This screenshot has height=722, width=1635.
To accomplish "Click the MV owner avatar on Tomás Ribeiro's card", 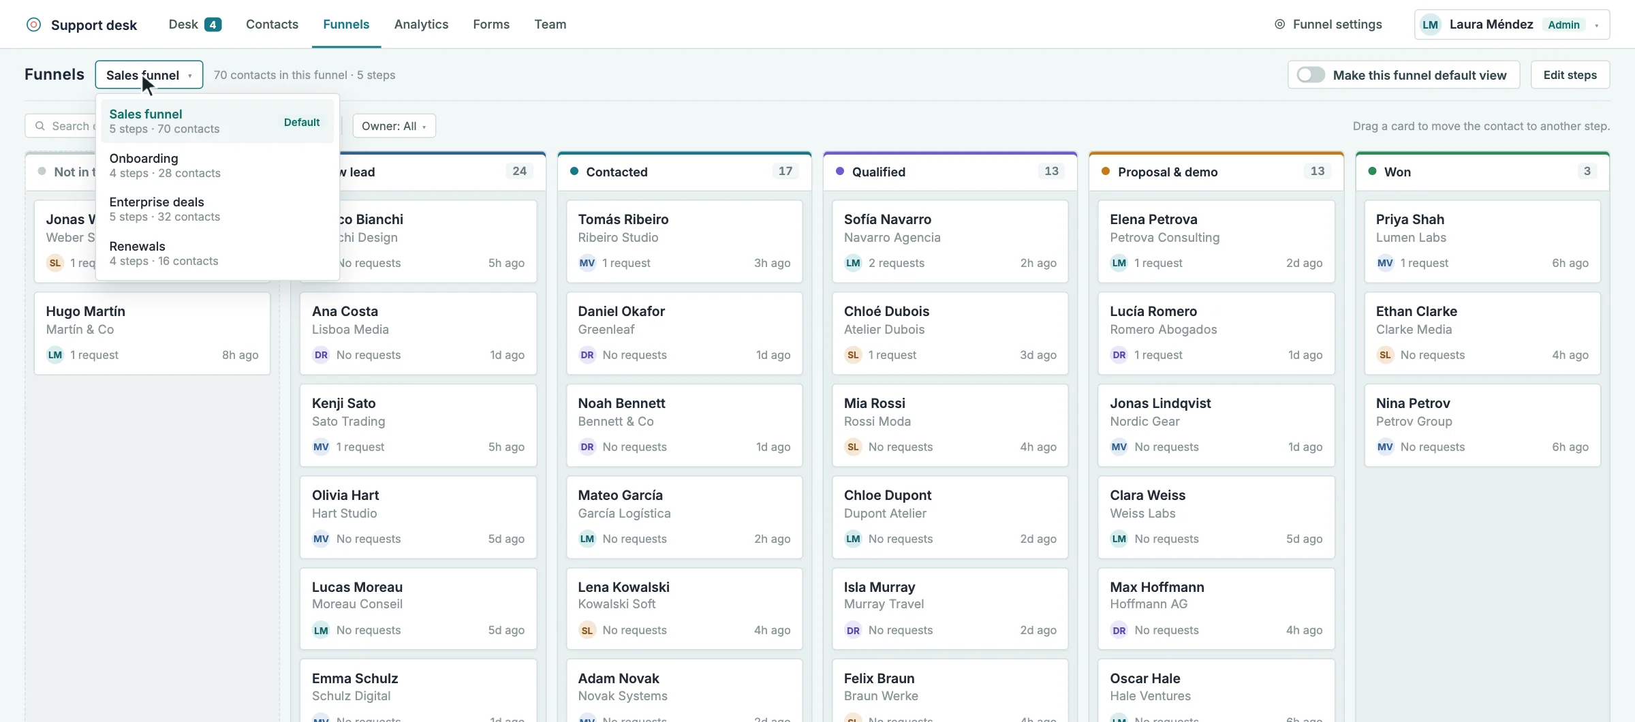I will (587, 263).
